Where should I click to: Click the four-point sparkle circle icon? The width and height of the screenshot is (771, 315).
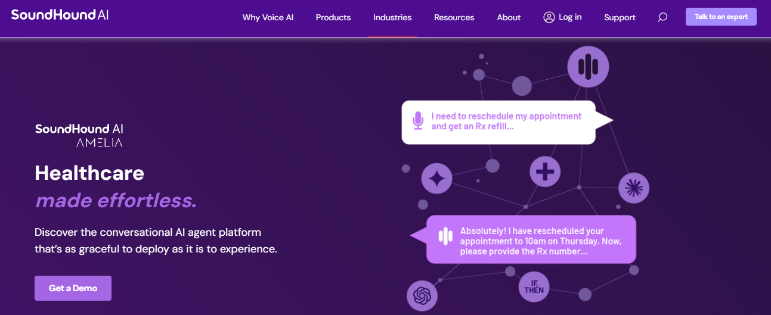pyautogui.click(x=436, y=179)
